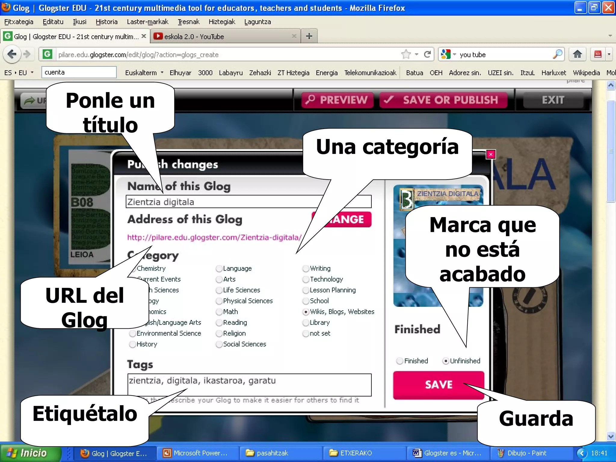This screenshot has height=462, width=616.
Task: Close the Glogster tab
Action: coord(143,36)
